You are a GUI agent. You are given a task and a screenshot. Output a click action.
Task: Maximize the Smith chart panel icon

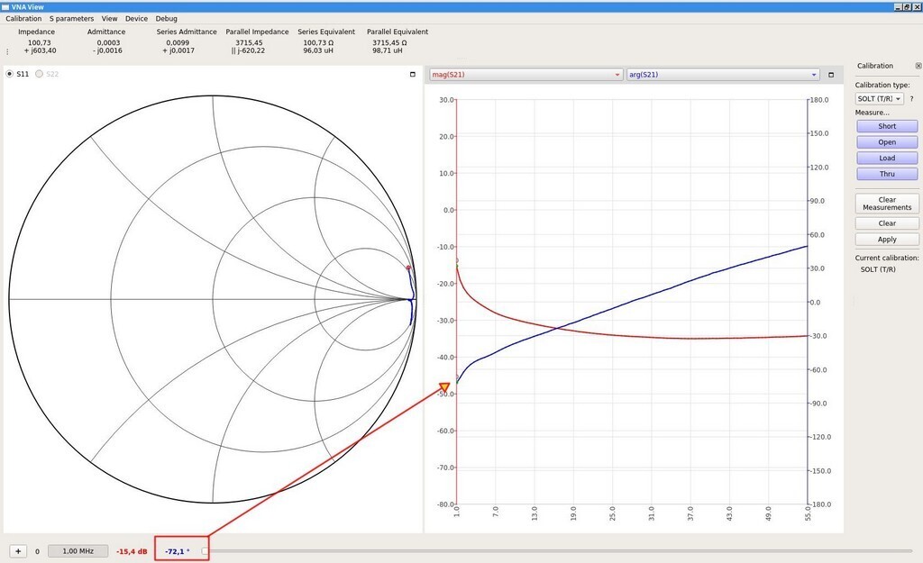tap(413, 74)
